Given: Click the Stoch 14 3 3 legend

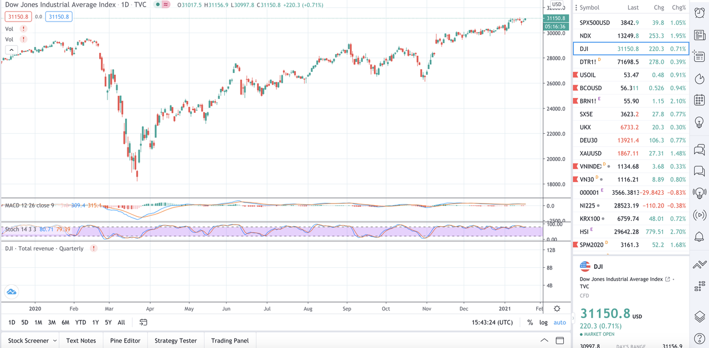Looking at the screenshot, I should pos(20,229).
